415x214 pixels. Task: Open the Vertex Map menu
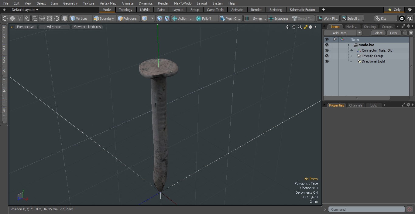pyautogui.click(x=108, y=3)
